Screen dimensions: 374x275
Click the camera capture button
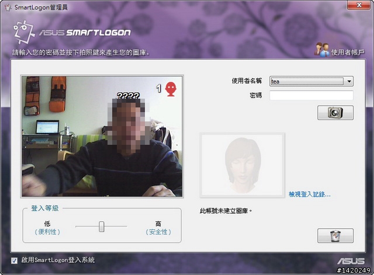tap(335, 113)
